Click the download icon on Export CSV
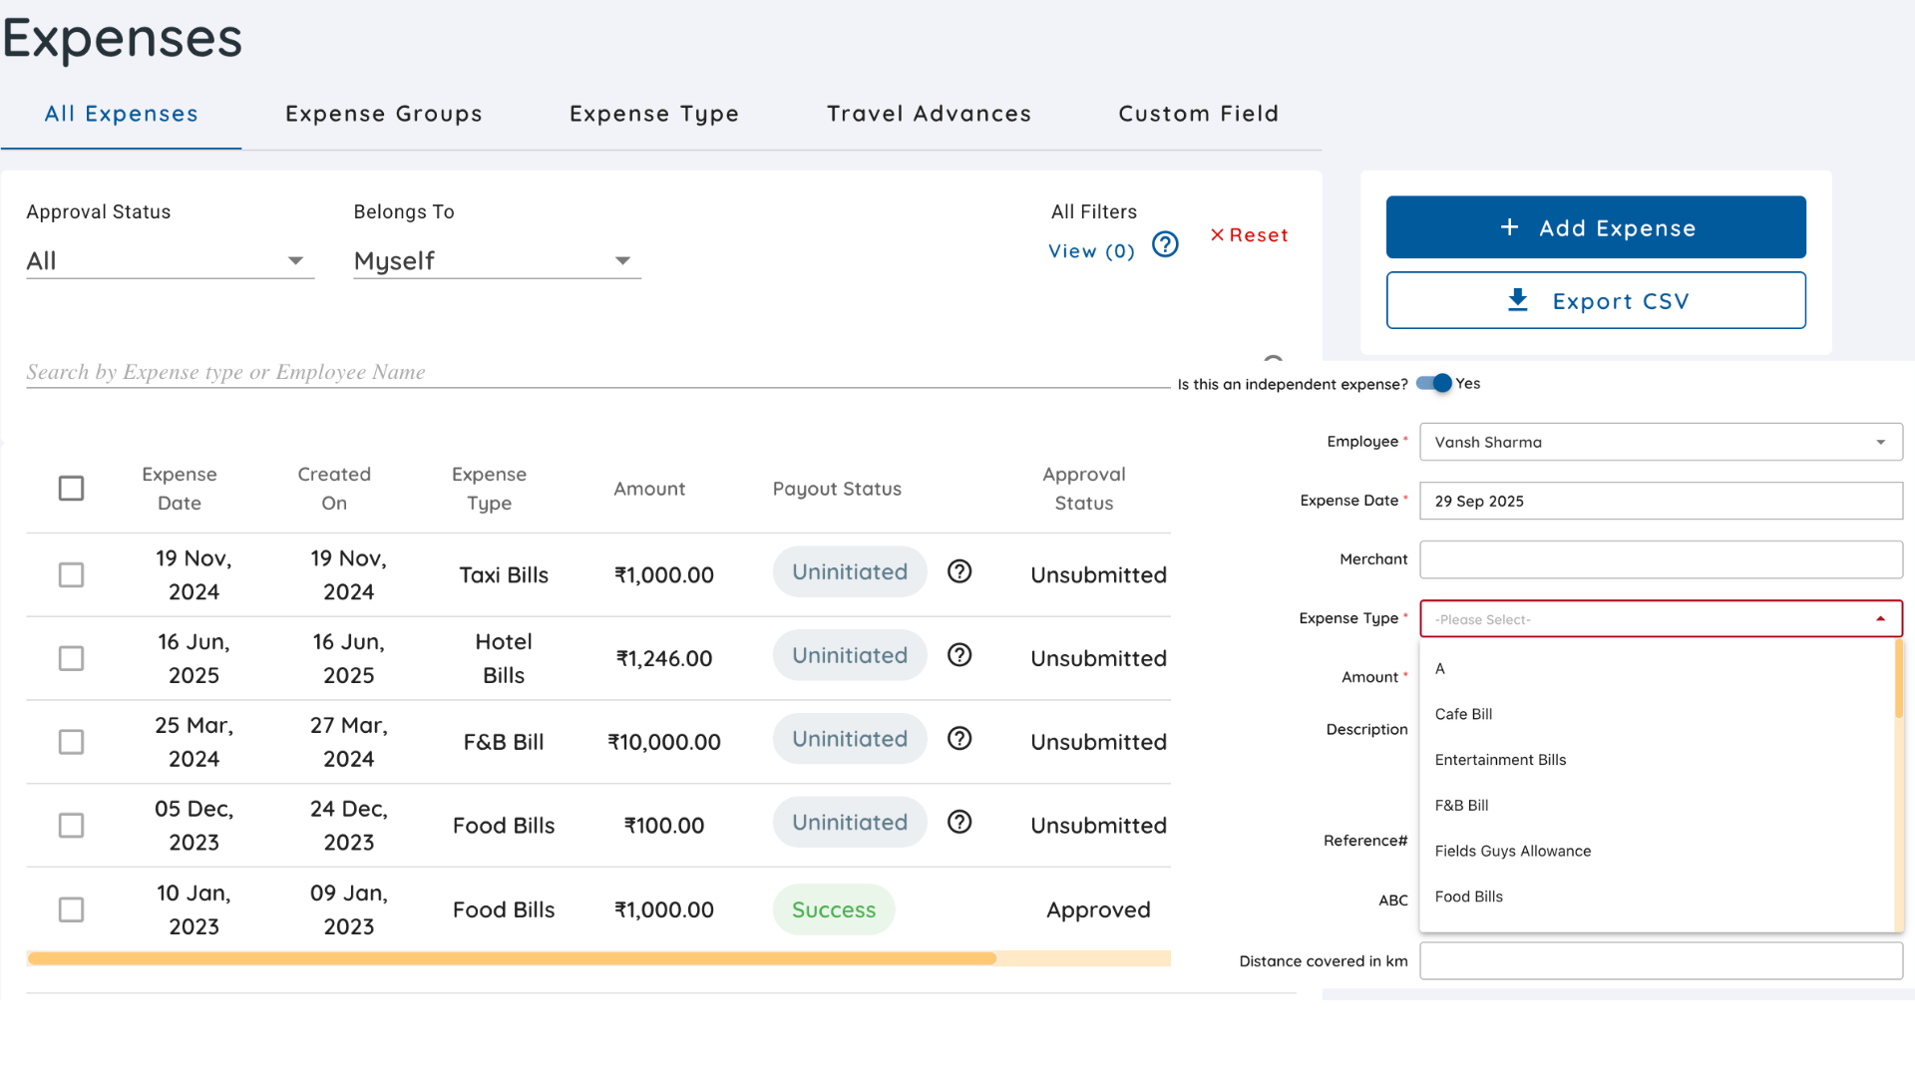 pyautogui.click(x=1518, y=300)
